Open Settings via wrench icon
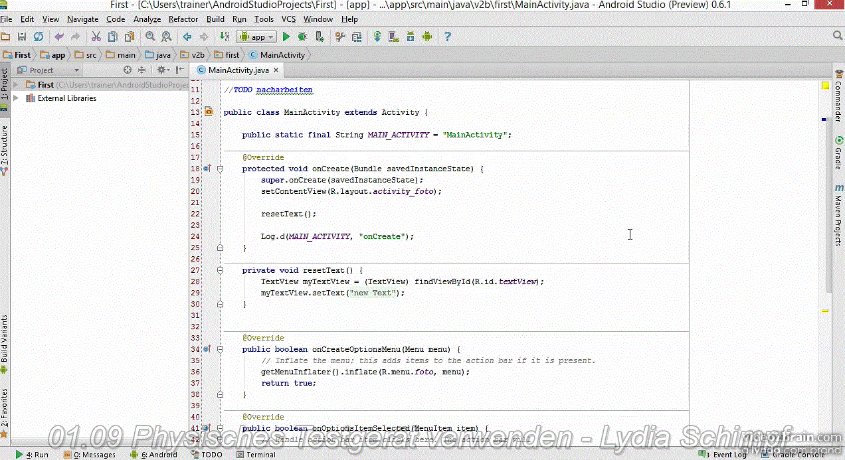845x460 pixels. pos(341,37)
